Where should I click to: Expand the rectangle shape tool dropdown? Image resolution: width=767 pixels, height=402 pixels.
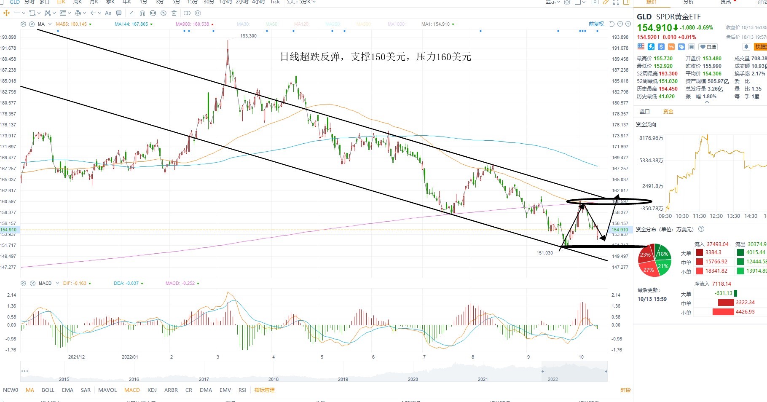pyautogui.click(x=39, y=13)
